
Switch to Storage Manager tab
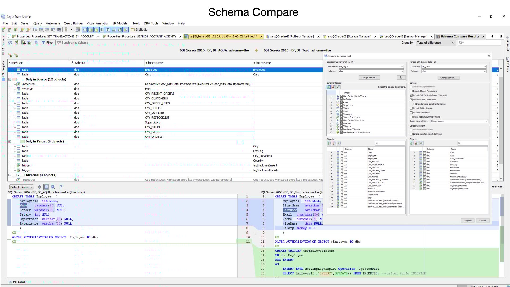point(349,36)
